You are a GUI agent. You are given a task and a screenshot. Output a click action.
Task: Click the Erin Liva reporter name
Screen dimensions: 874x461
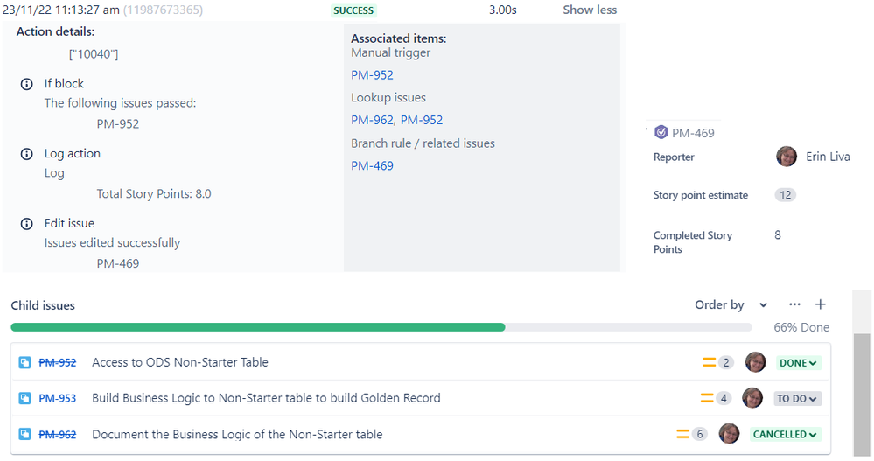828,157
